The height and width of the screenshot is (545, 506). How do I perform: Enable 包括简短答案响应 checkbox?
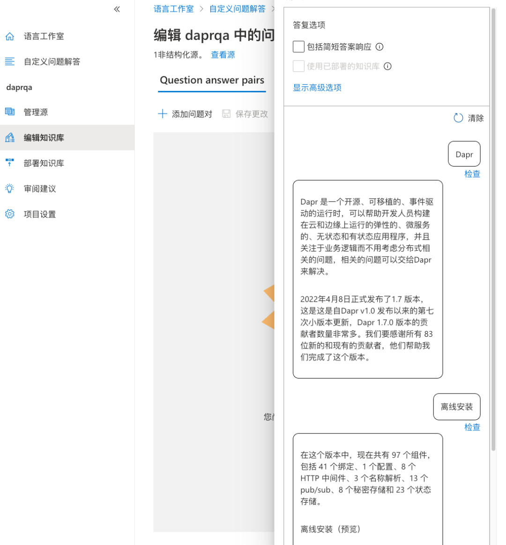click(x=298, y=46)
